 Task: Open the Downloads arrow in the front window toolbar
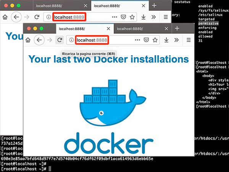point(166,40)
